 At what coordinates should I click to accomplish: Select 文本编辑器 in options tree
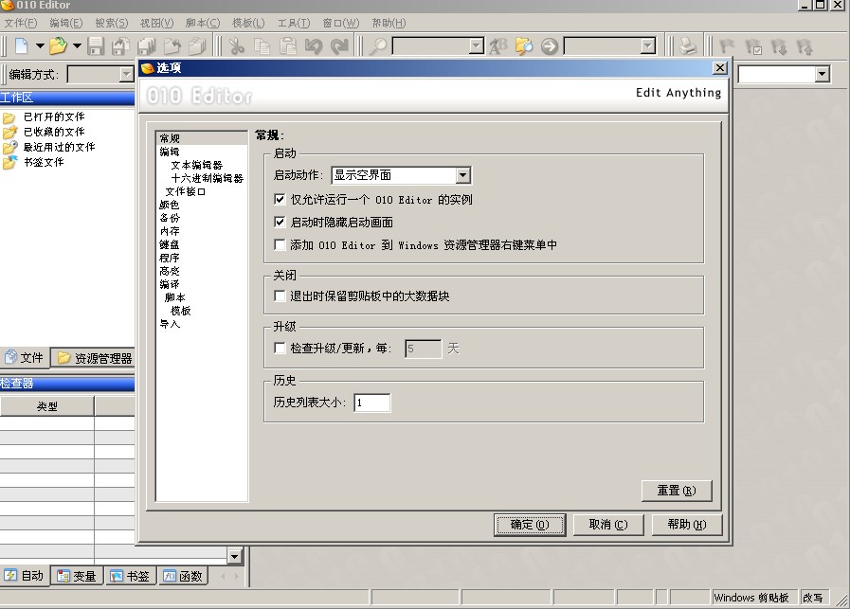[197, 165]
